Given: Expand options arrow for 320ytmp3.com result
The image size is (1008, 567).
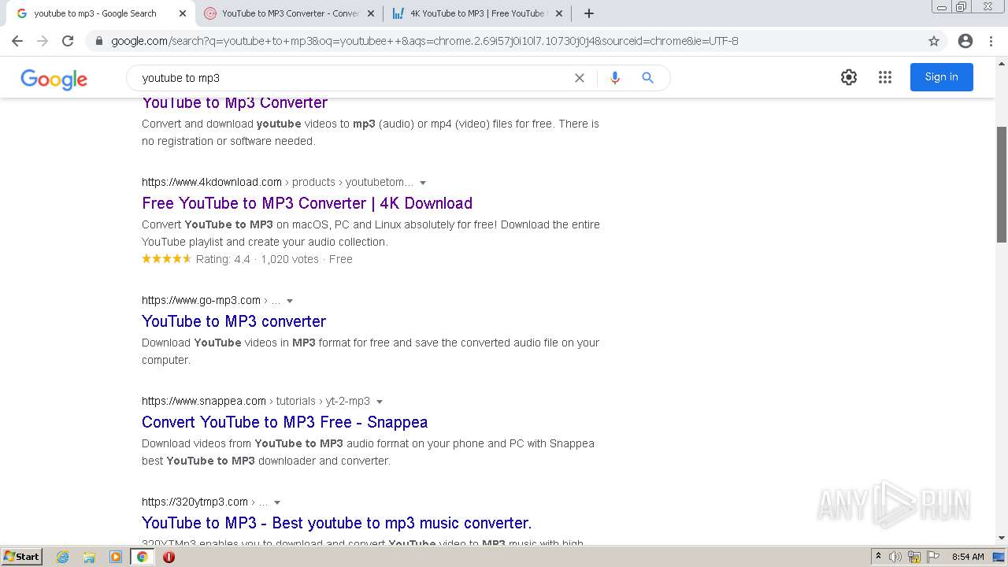Looking at the screenshot, I should tap(277, 502).
